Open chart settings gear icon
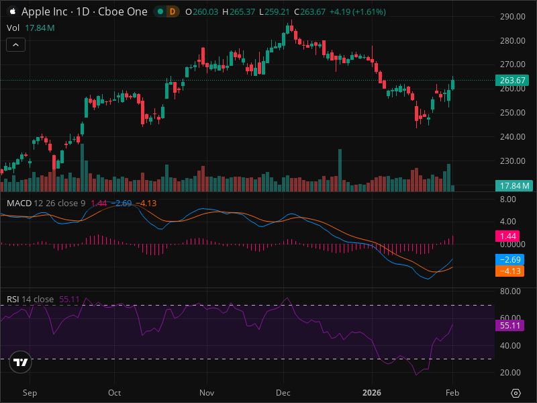This screenshot has height=403, width=537. [516, 393]
